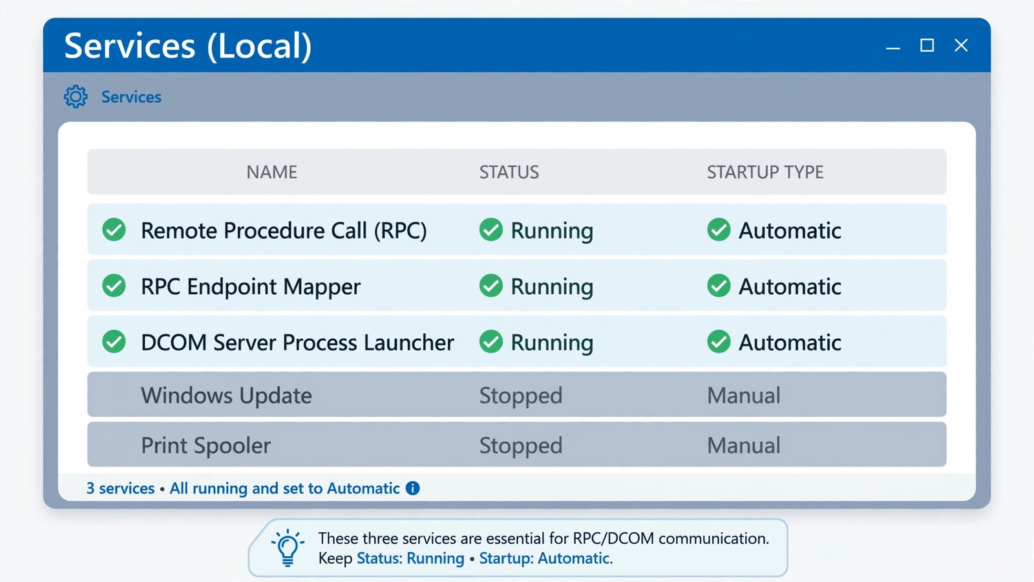Click 'Status: Running' in the tip box
1034x582 pixels.
[x=410, y=559]
